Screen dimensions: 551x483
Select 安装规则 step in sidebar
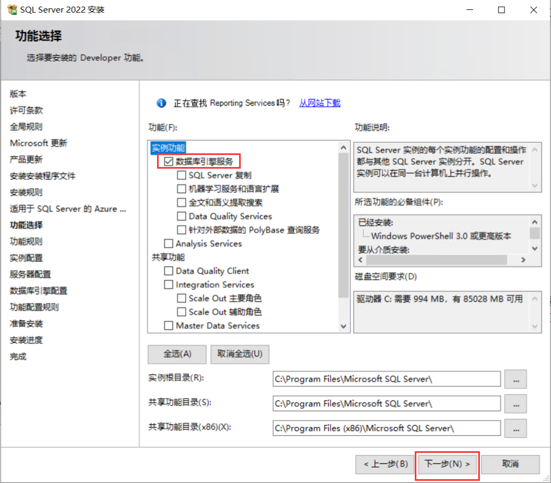(x=26, y=192)
